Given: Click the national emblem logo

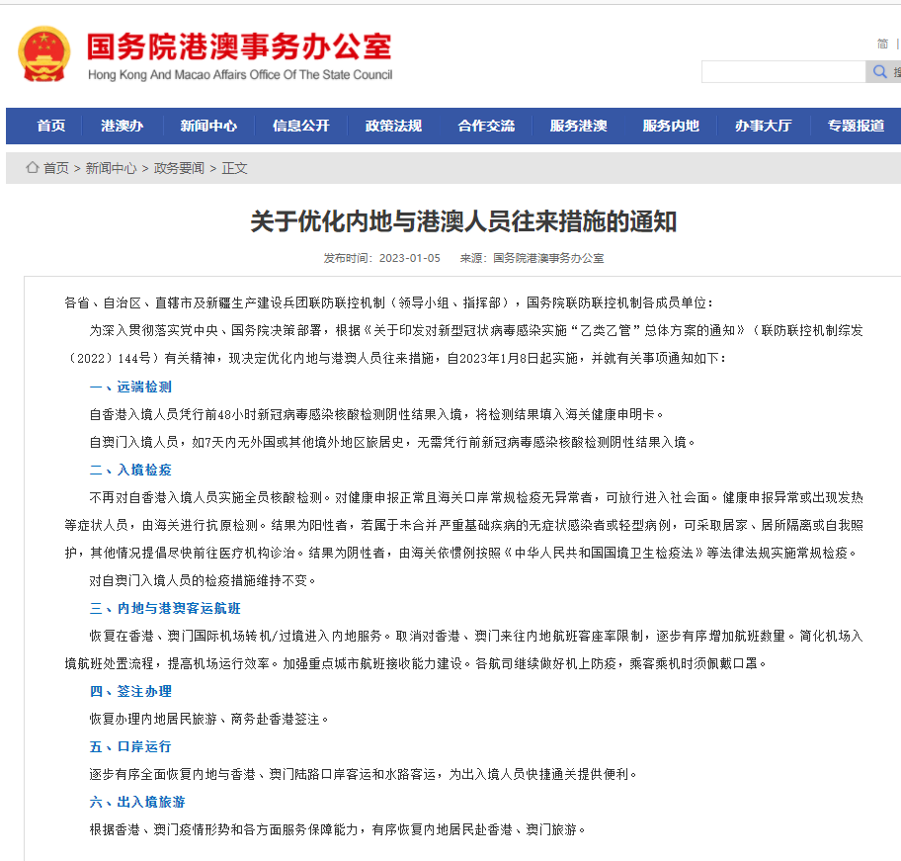Looking at the screenshot, I should 44,54.
